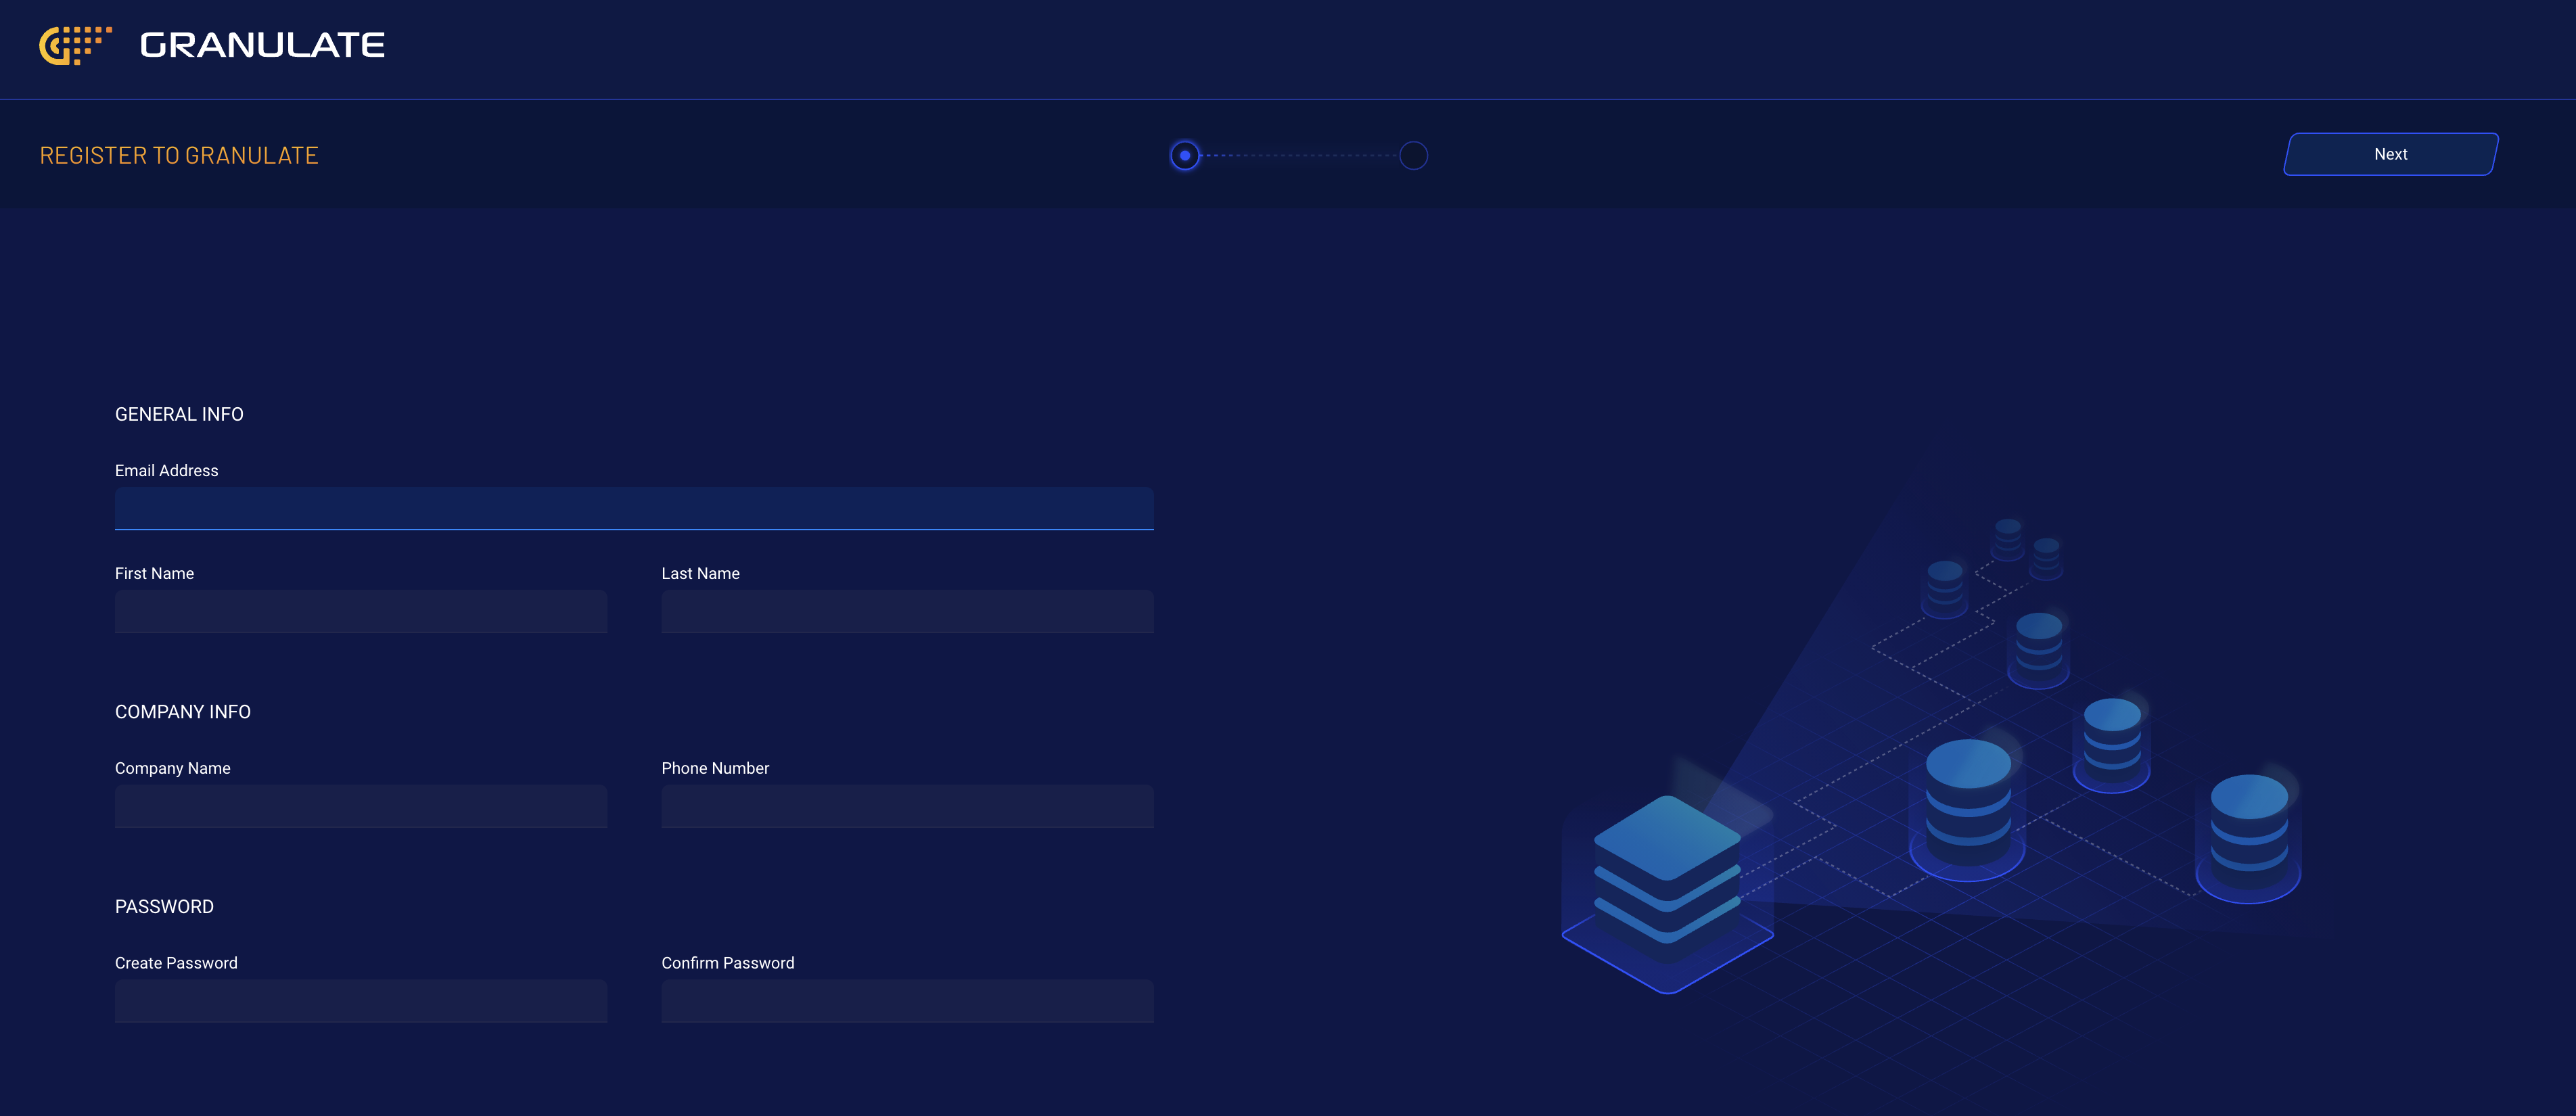Click the Granulate logo icon
Screen dimensions: 2576x1116
pos(75,45)
